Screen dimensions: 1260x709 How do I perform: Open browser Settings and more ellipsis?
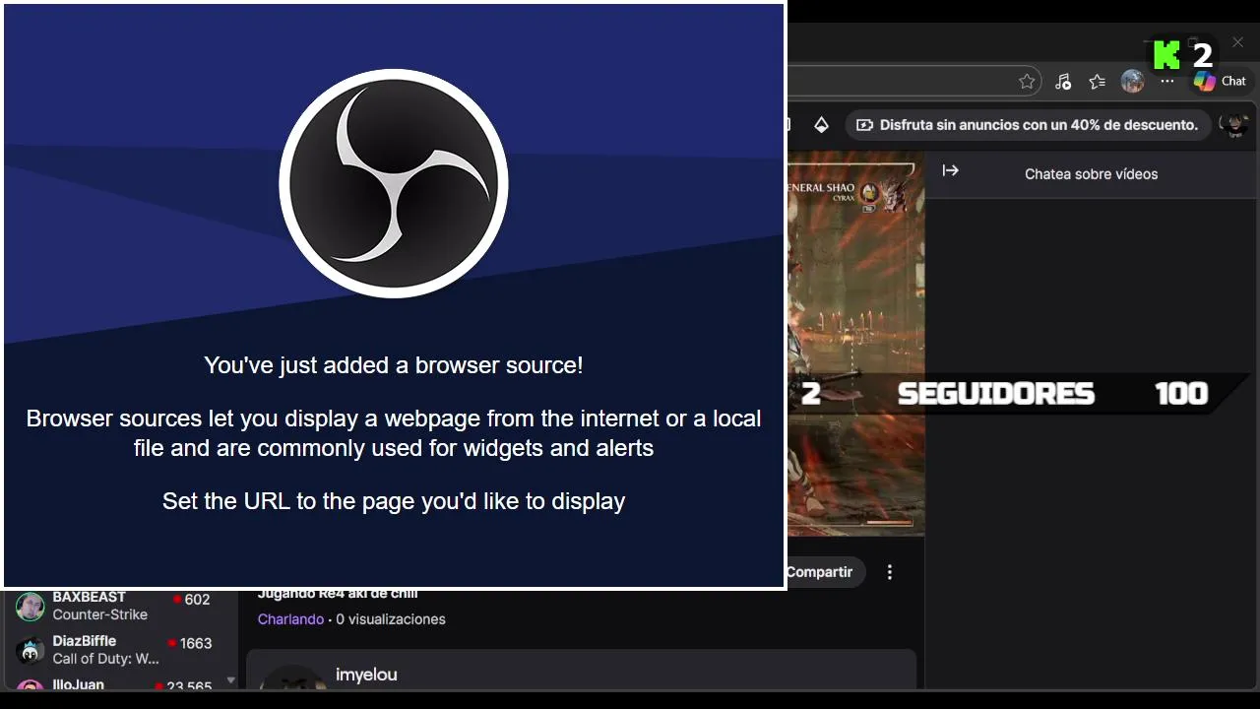tap(1167, 82)
